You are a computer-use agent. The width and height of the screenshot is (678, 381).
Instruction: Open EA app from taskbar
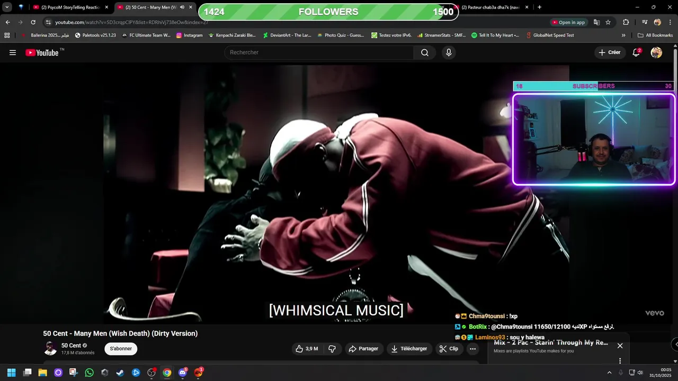point(199,373)
